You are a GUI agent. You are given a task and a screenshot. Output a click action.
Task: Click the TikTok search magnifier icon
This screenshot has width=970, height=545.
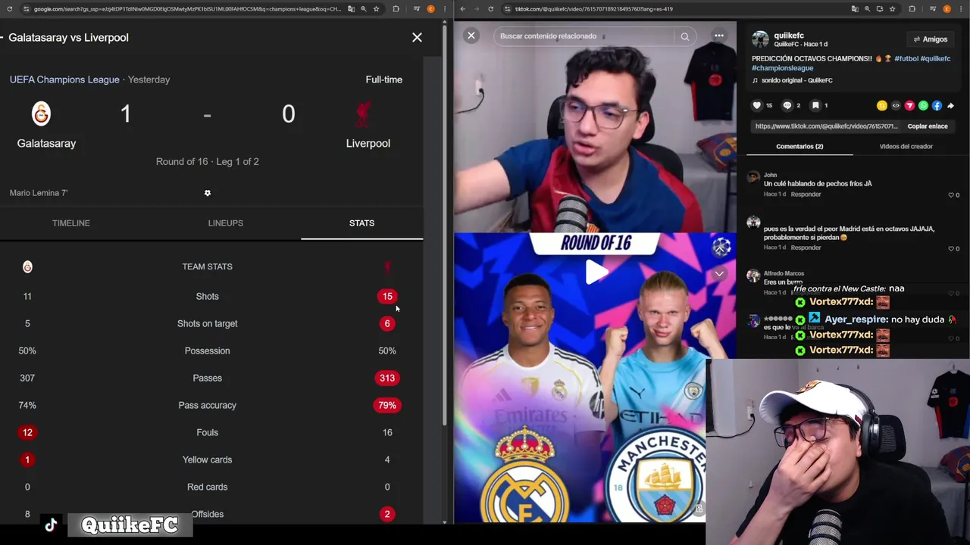point(684,36)
